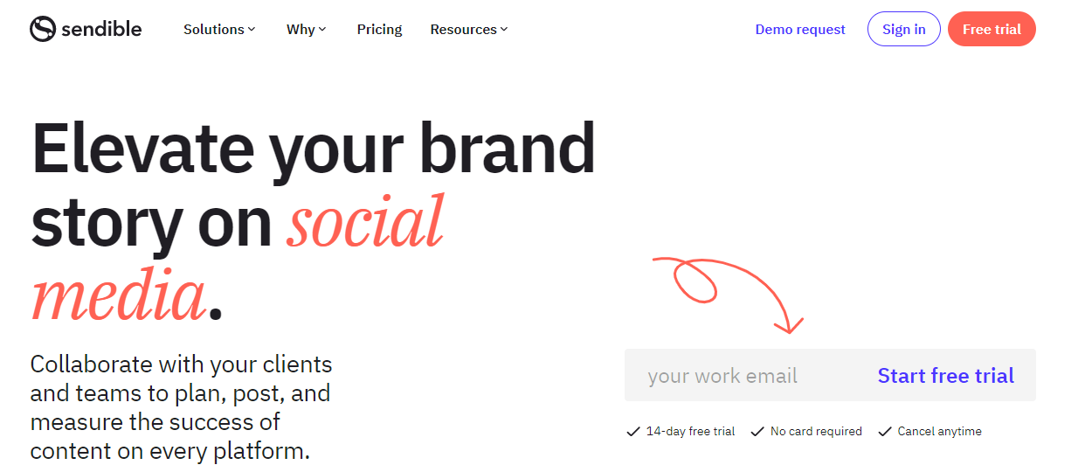Screen dimensions: 1085x465
Task: Click the Resources chevron arrow icon
Action: pyautogui.click(x=504, y=29)
